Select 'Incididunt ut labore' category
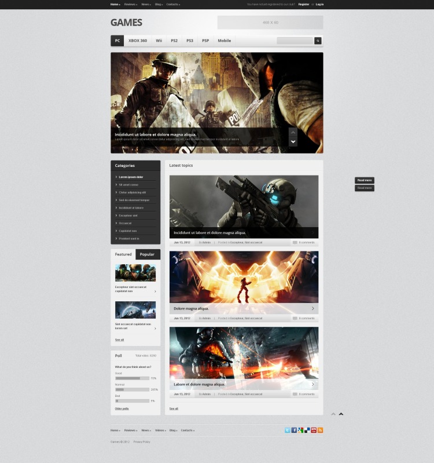Screen dimensions: 434x463 pos(131,208)
